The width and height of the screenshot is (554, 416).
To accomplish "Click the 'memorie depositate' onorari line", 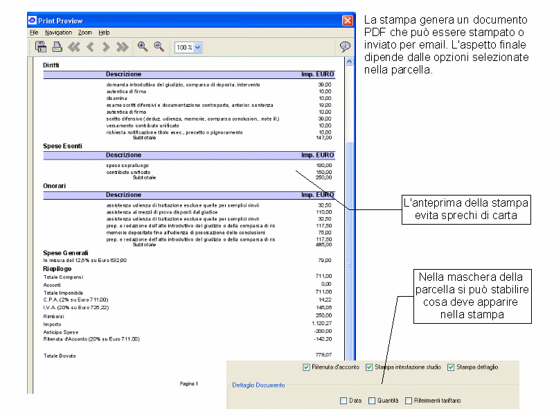I will (186, 233).
